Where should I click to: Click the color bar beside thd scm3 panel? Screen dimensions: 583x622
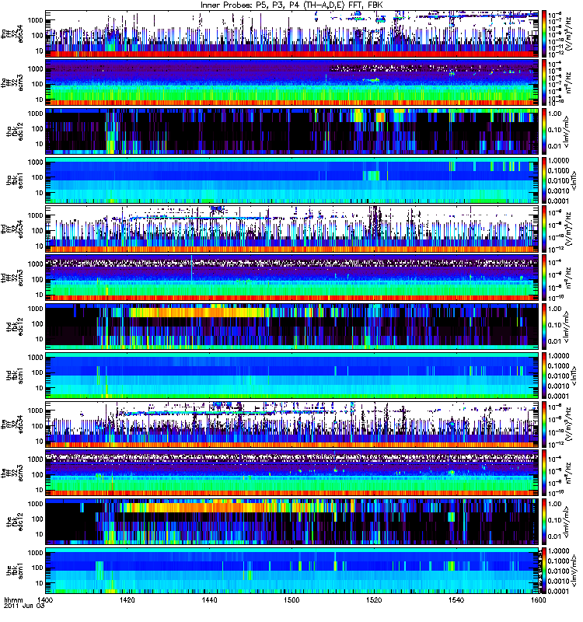click(543, 278)
